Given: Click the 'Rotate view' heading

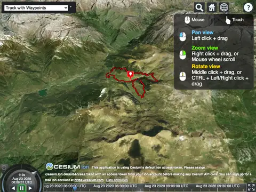Looking at the screenshot, I should click(x=206, y=66).
